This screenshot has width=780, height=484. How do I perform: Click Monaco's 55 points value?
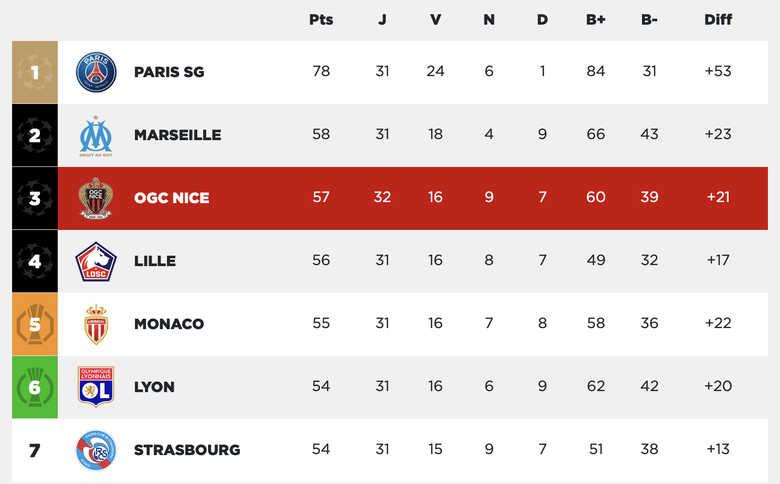pyautogui.click(x=321, y=323)
